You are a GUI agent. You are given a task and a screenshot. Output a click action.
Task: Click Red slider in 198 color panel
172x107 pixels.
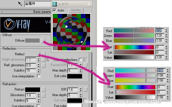[135, 70]
